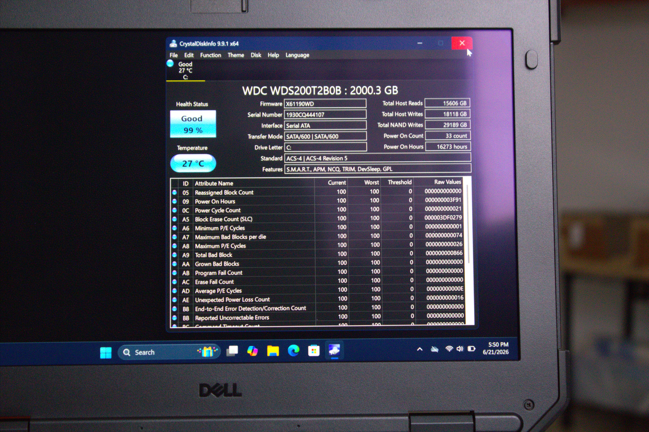Open File Explorer from the taskbar
The width and height of the screenshot is (649, 432).
273,351
